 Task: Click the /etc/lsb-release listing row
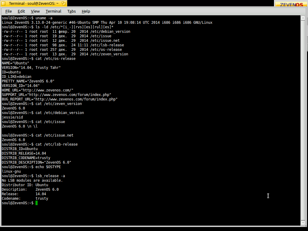point(63,45)
